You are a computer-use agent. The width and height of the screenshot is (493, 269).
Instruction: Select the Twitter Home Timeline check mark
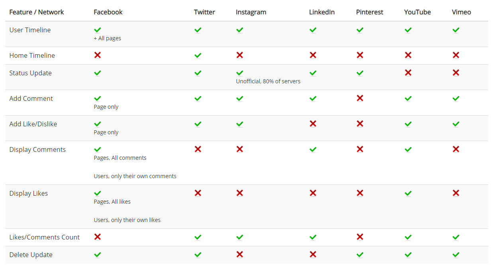198,55
